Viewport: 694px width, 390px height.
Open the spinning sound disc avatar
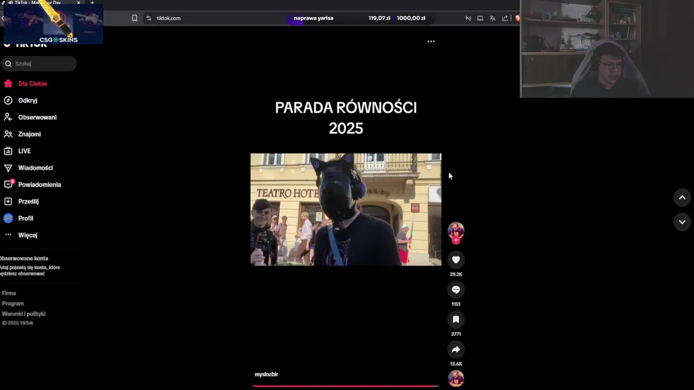[456, 378]
